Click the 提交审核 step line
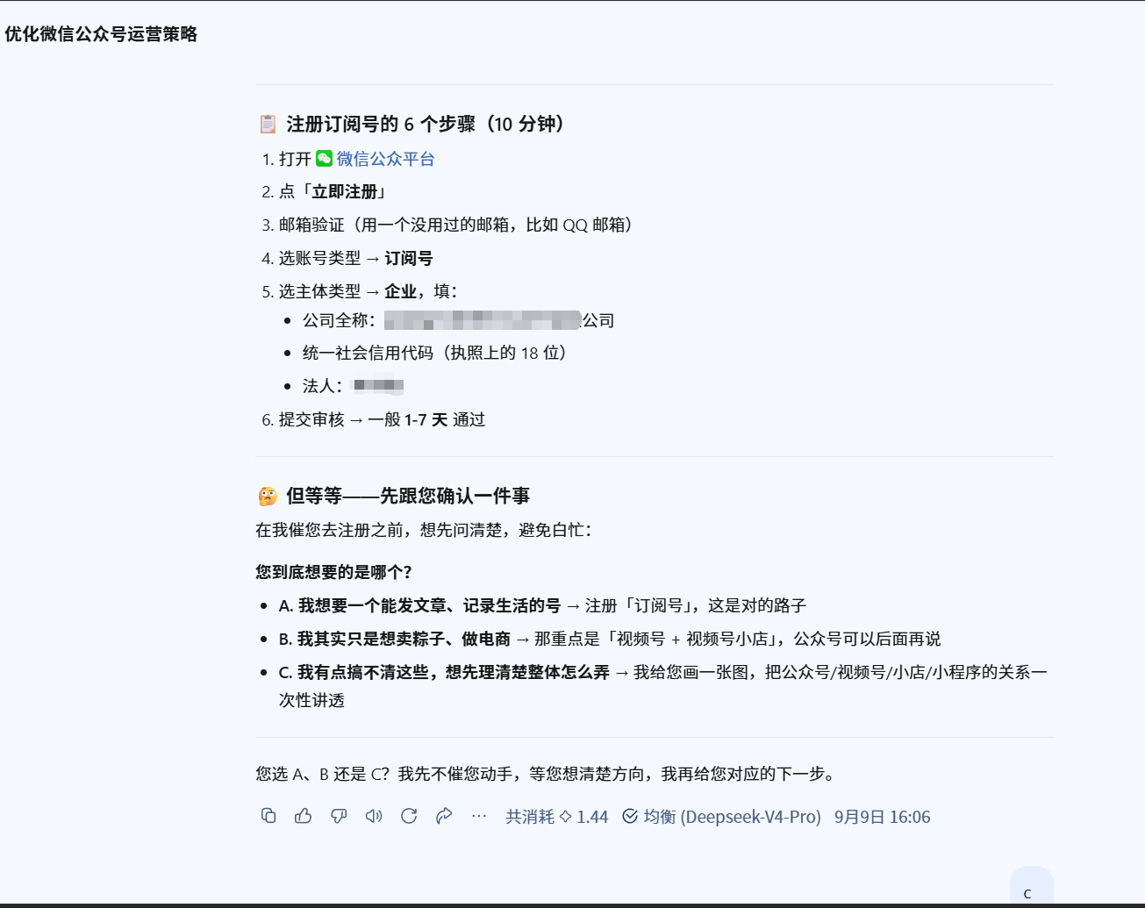Viewport: 1145px width, 908px height. click(x=382, y=419)
